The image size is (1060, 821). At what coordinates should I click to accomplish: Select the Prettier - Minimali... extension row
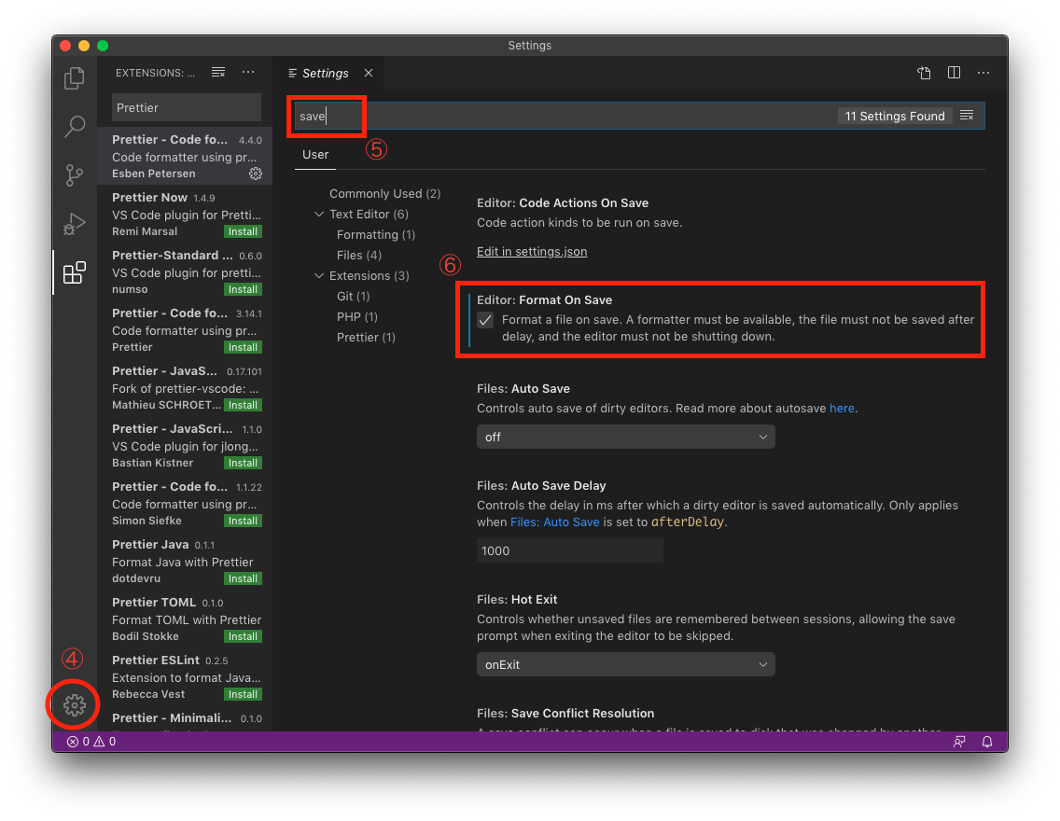click(x=186, y=719)
